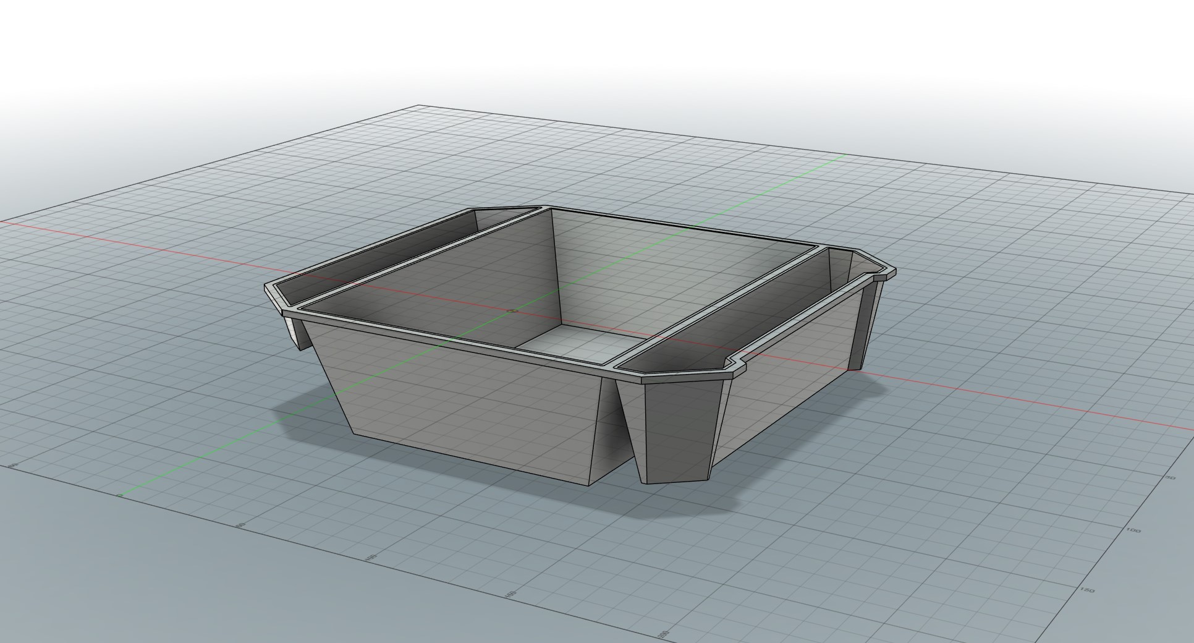Click the "0" label at green axis end
Viewport: 1194px width, 643px height.
pos(121,495)
